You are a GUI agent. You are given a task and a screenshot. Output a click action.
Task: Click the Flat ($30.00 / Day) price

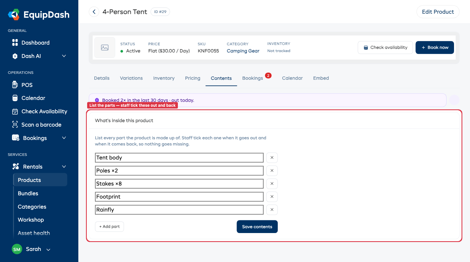[x=169, y=51]
